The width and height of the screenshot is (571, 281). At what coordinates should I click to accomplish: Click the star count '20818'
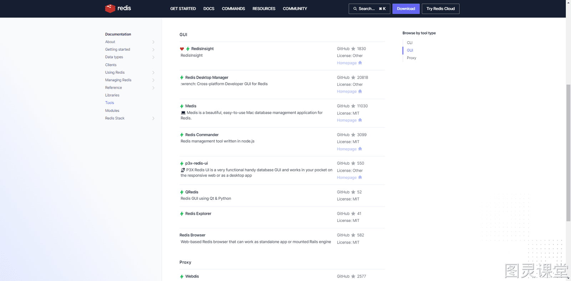click(x=363, y=77)
